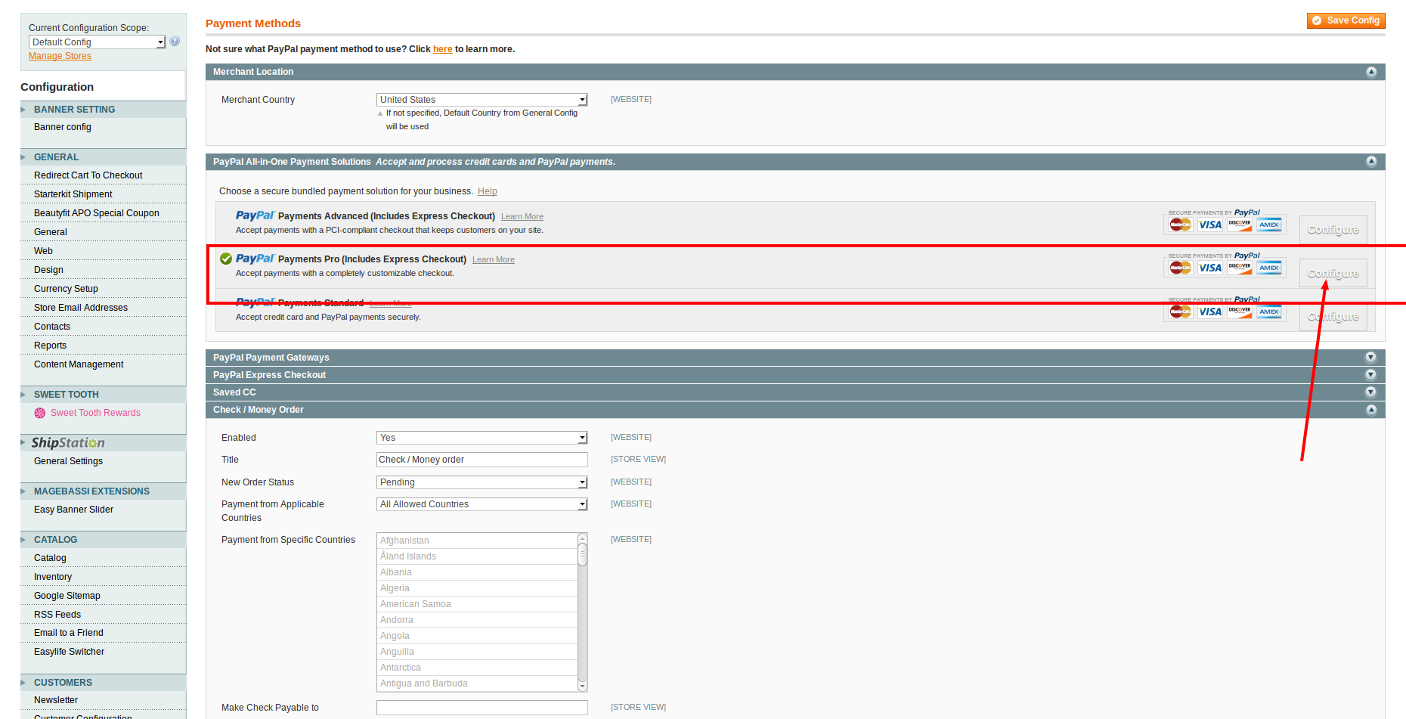Image resolution: width=1406 pixels, height=719 pixels.
Task: Expand the BANNER SETTING sidebar group
Action: (x=103, y=110)
